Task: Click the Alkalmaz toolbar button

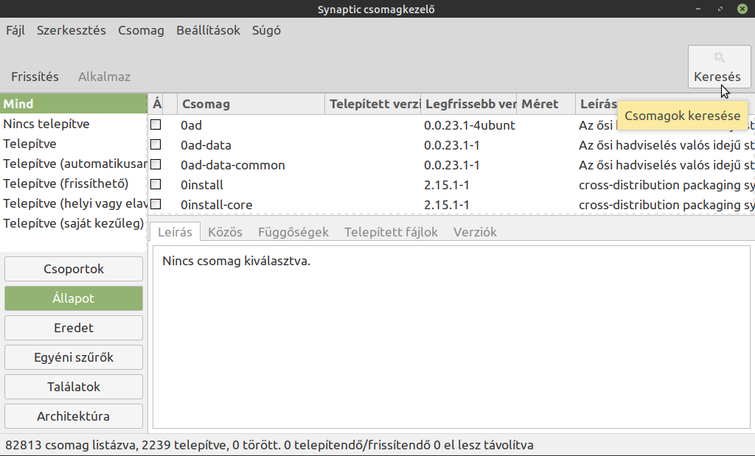Action: tap(104, 77)
